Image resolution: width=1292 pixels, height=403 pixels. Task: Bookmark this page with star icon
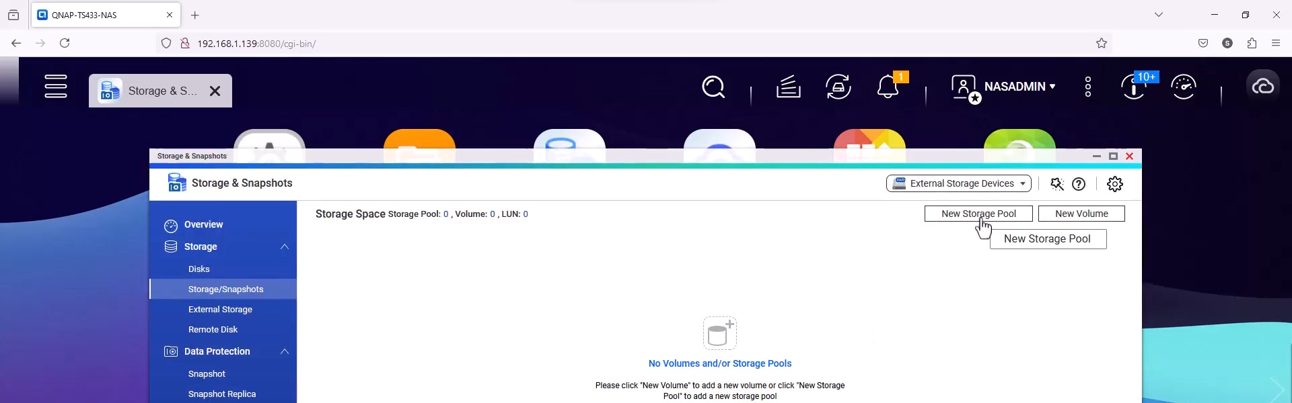tap(1102, 43)
